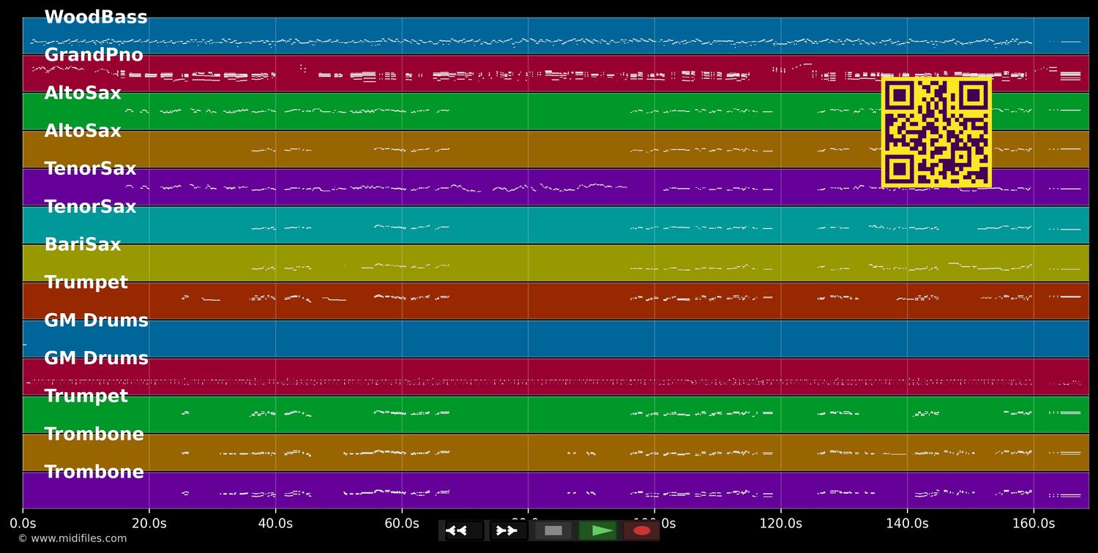The height and width of the screenshot is (553, 1098).
Task: Select the BariSax track label
Action: (83, 245)
